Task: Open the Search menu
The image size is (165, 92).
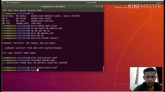Action: coord(23,10)
